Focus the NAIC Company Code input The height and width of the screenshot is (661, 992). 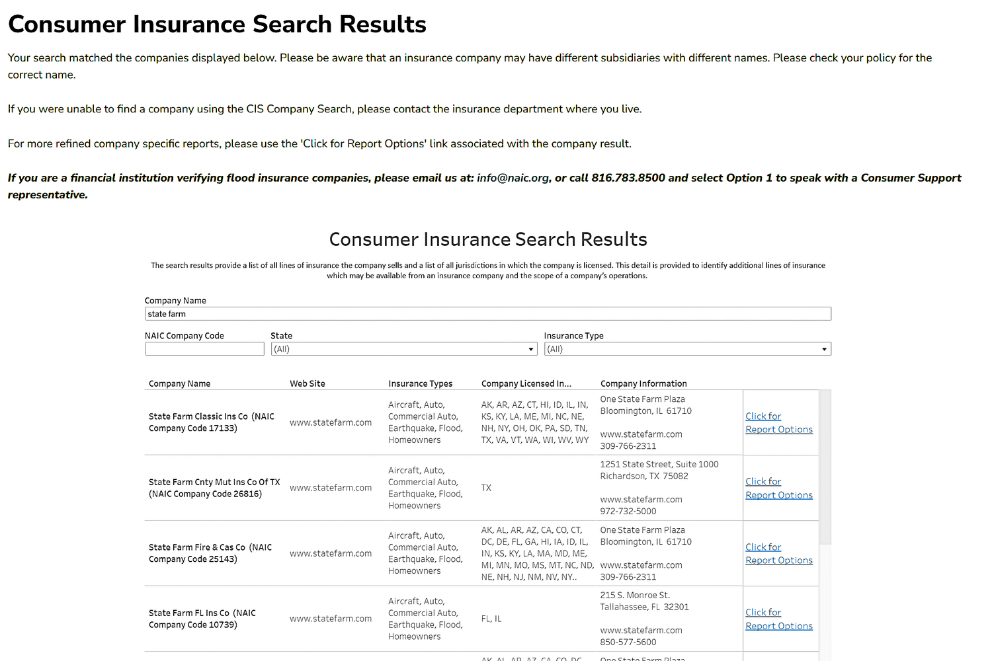tap(205, 349)
